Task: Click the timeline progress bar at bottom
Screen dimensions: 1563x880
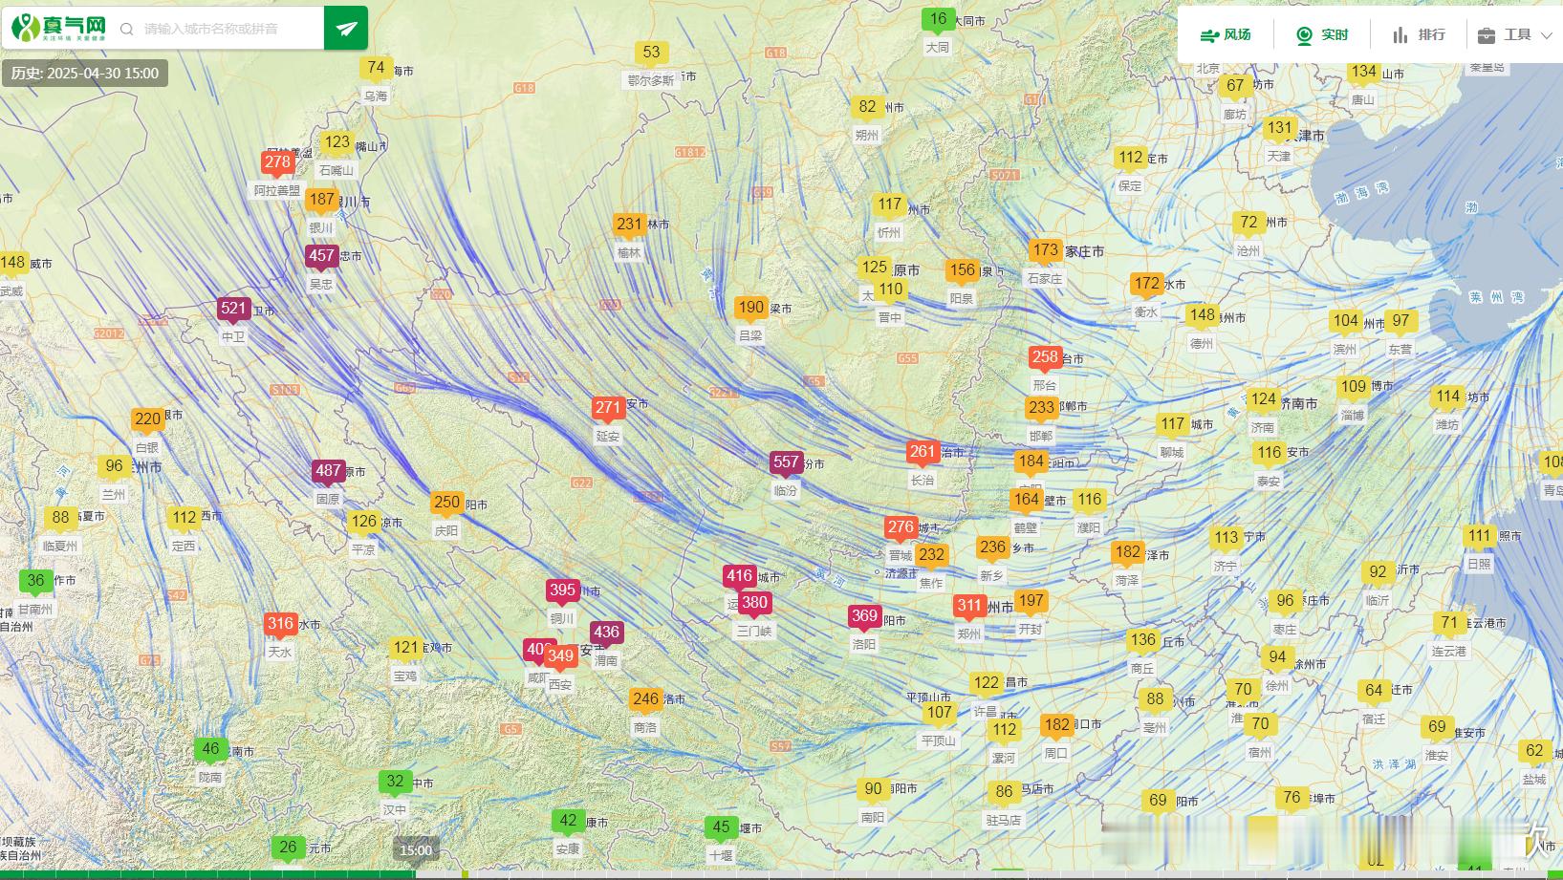Action: tap(781, 874)
